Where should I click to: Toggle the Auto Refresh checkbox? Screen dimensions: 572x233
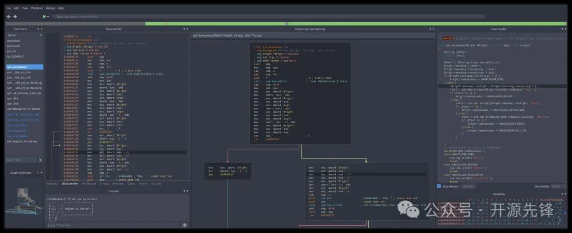[x=439, y=186]
